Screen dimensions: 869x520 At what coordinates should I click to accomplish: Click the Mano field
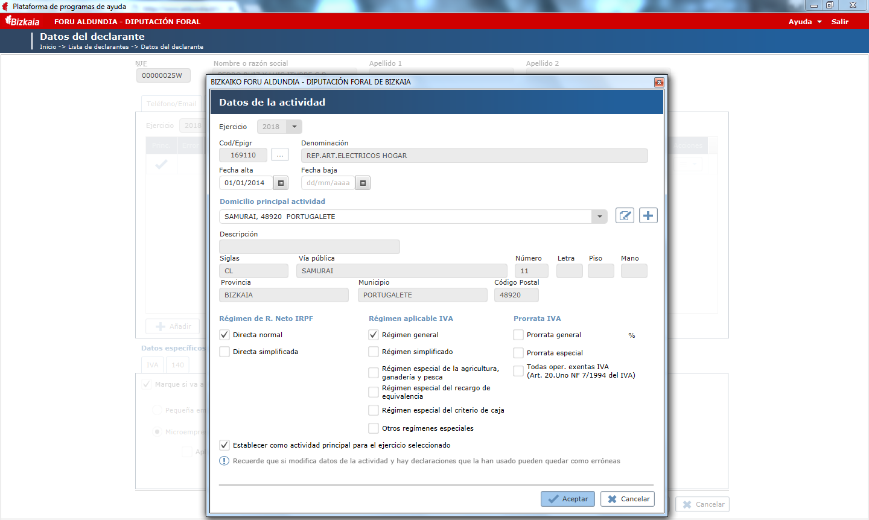[x=634, y=271]
